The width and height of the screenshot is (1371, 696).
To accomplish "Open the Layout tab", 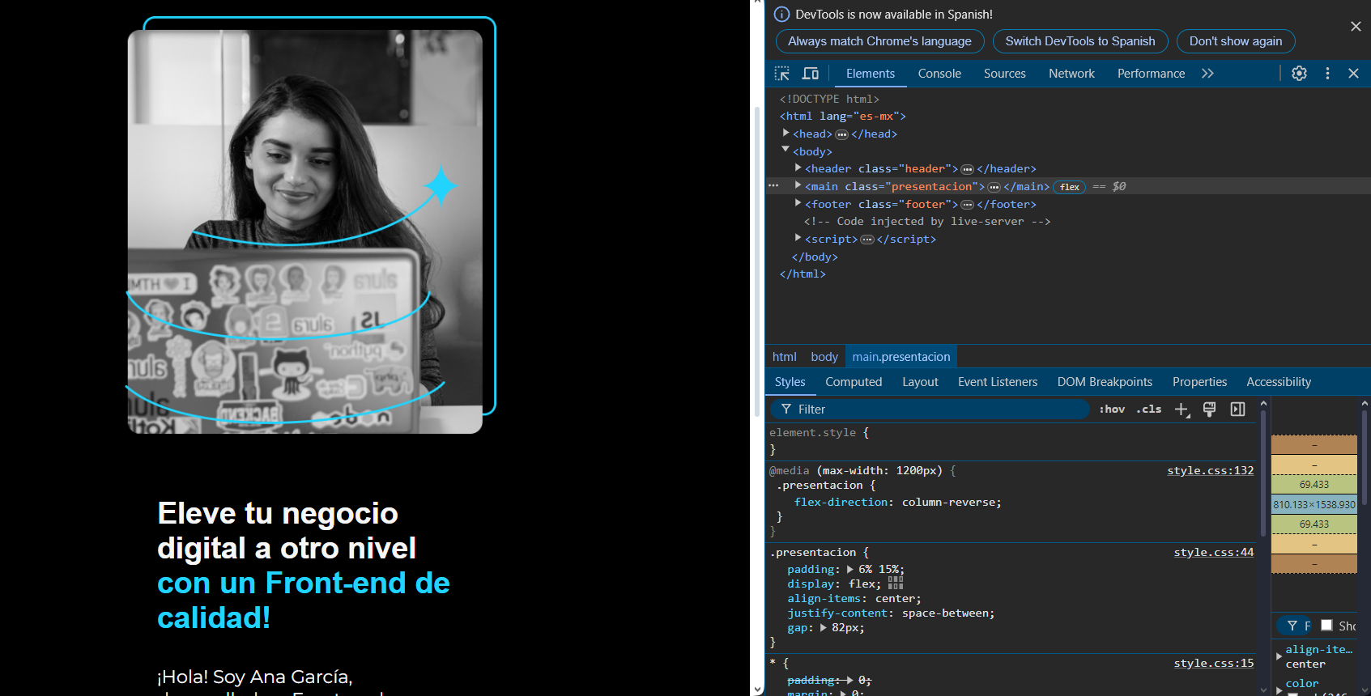I will coord(920,382).
